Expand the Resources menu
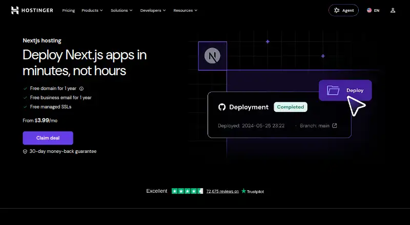Screen dimensions: 410x225 click(185, 10)
